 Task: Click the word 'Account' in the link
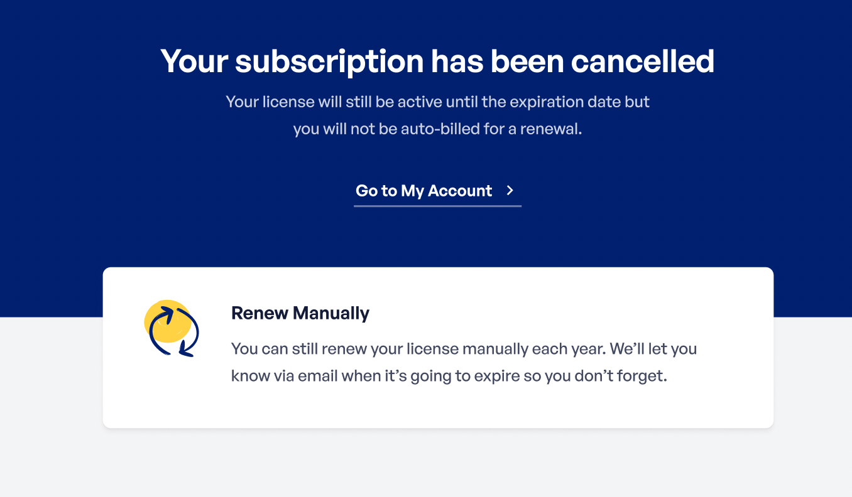460,191
